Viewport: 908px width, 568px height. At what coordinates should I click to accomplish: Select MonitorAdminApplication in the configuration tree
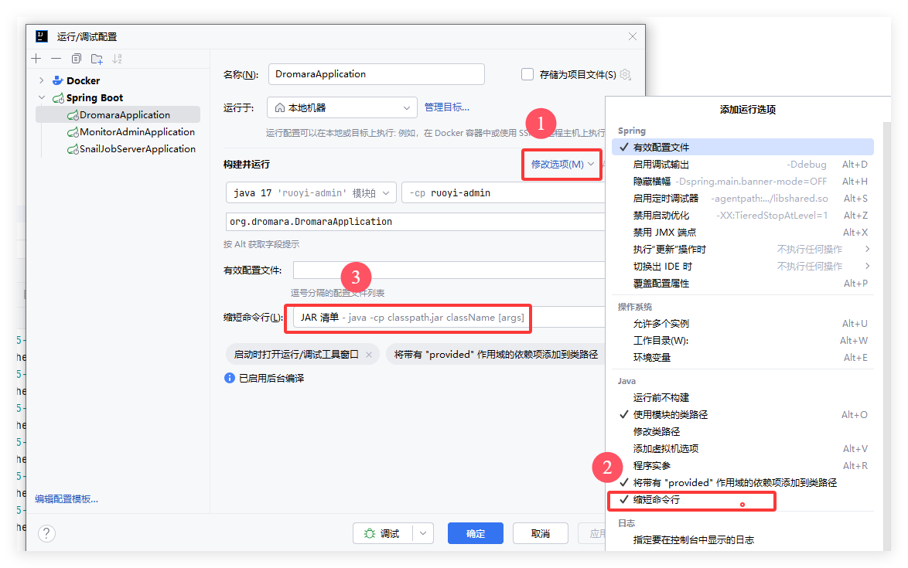point(137,132)
